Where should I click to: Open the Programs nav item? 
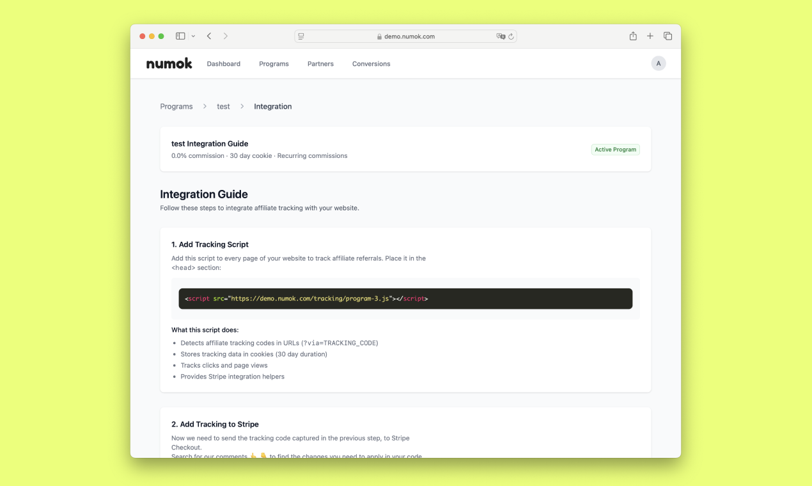[x=274, y=64]
